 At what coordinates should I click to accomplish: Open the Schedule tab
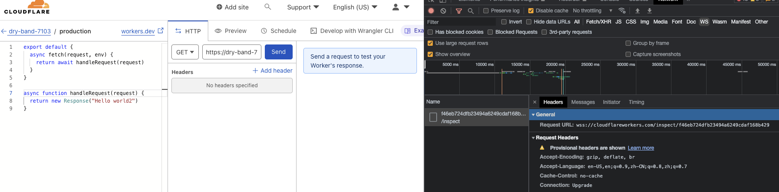[x=279, y=31]
